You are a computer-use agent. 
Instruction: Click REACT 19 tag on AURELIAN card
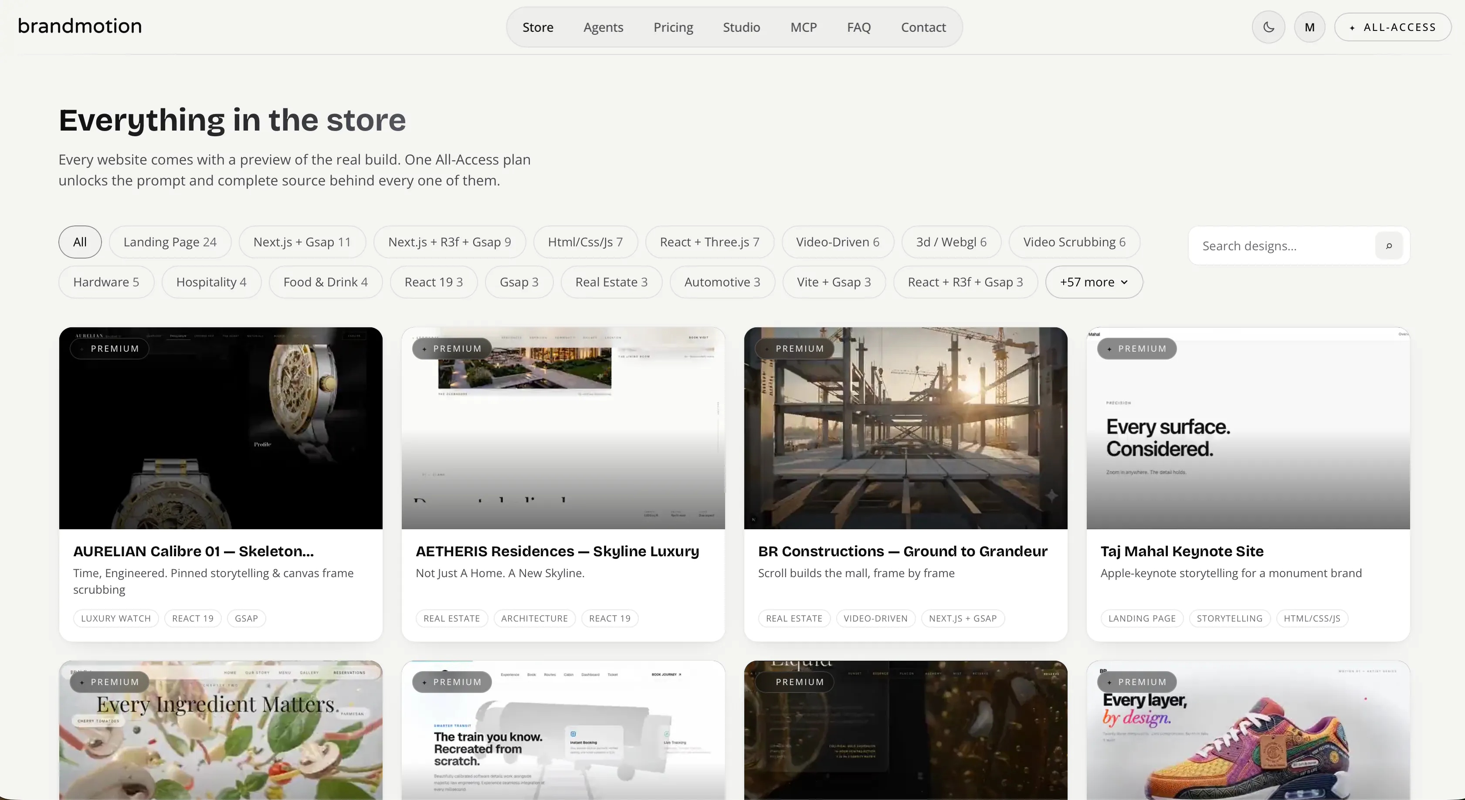(193, 618)
